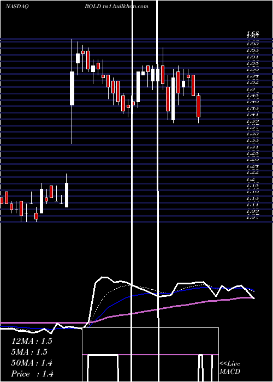Click the 1.22 price axis label

point(252,172)
